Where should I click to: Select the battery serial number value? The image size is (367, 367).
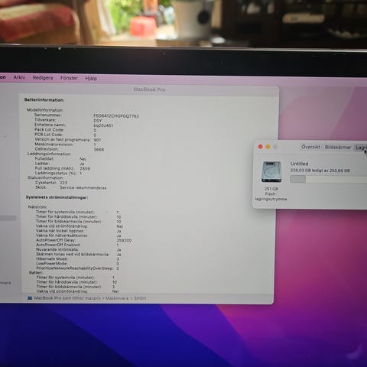click(x=116, y=116)
